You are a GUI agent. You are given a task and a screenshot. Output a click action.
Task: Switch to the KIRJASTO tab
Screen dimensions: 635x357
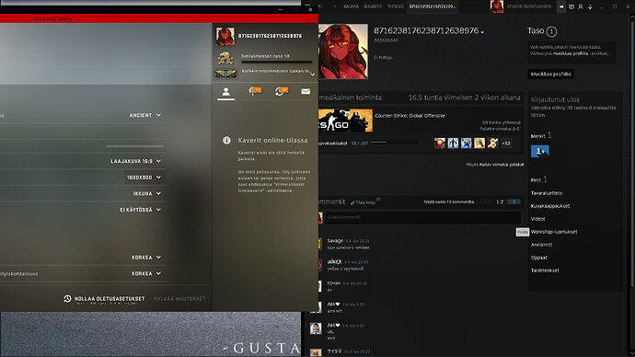coord(373,6)
